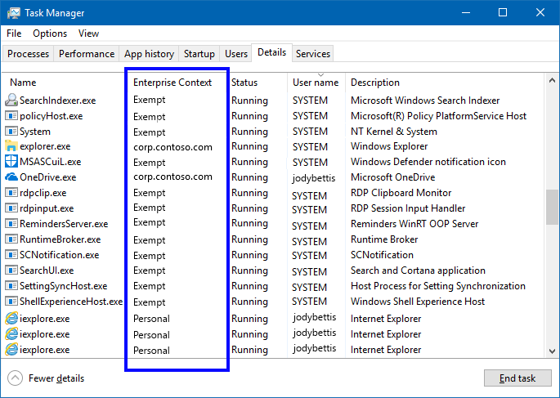Screen dimensions: 560x398
Task: Open the Options menu
Action: 50,34
